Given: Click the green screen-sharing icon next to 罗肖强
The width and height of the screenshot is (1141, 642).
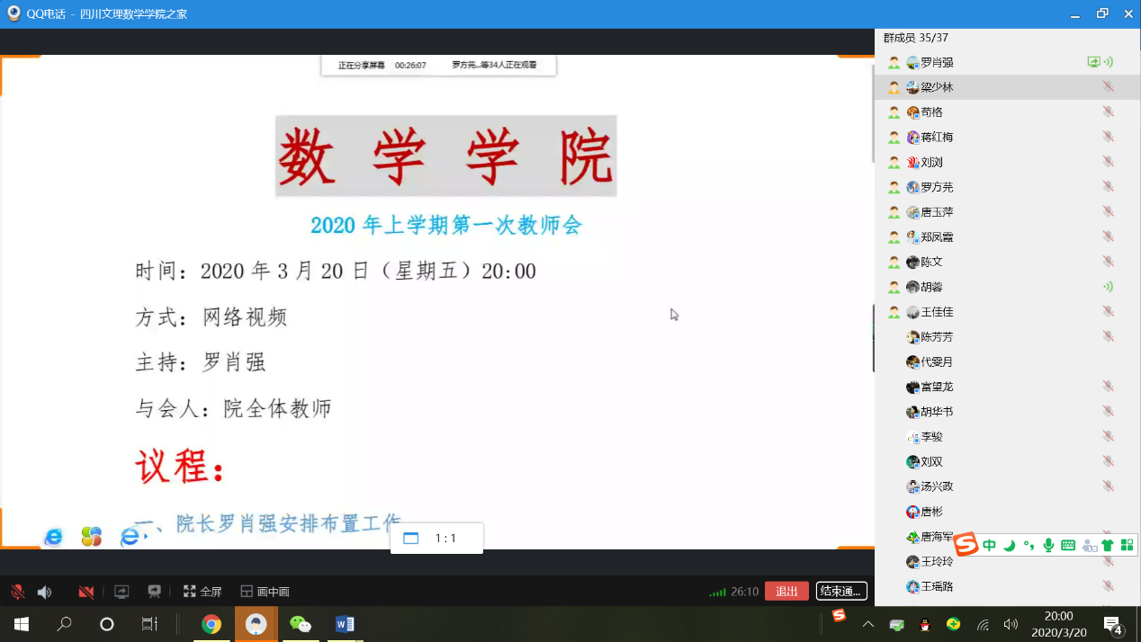Looking at the screenshot, I should click(x=1093, y=62).
